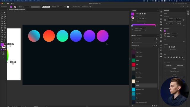Click the folder icon at the Libraries panel bottom
This screenshot has width=190, height=107.
(152, 106)
